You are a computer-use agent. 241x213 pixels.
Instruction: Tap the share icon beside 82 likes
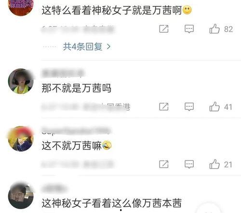164,29
